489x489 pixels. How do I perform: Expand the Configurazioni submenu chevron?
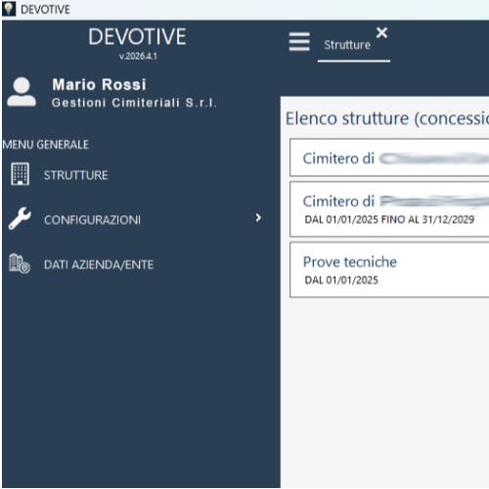(x=258, y=217)
